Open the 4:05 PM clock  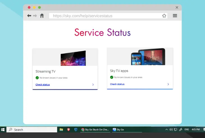click(x=195, y=130)
